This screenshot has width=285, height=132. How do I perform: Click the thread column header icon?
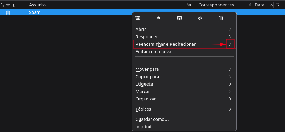click(3, 5)
